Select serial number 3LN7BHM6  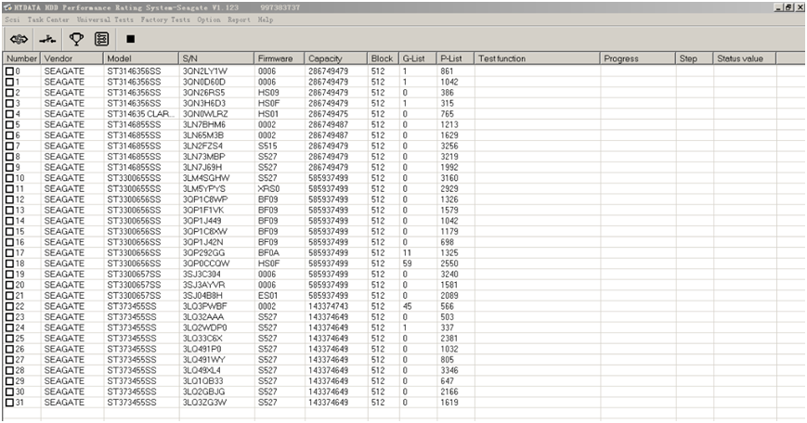pyautogui.click(x=203, y=124)
